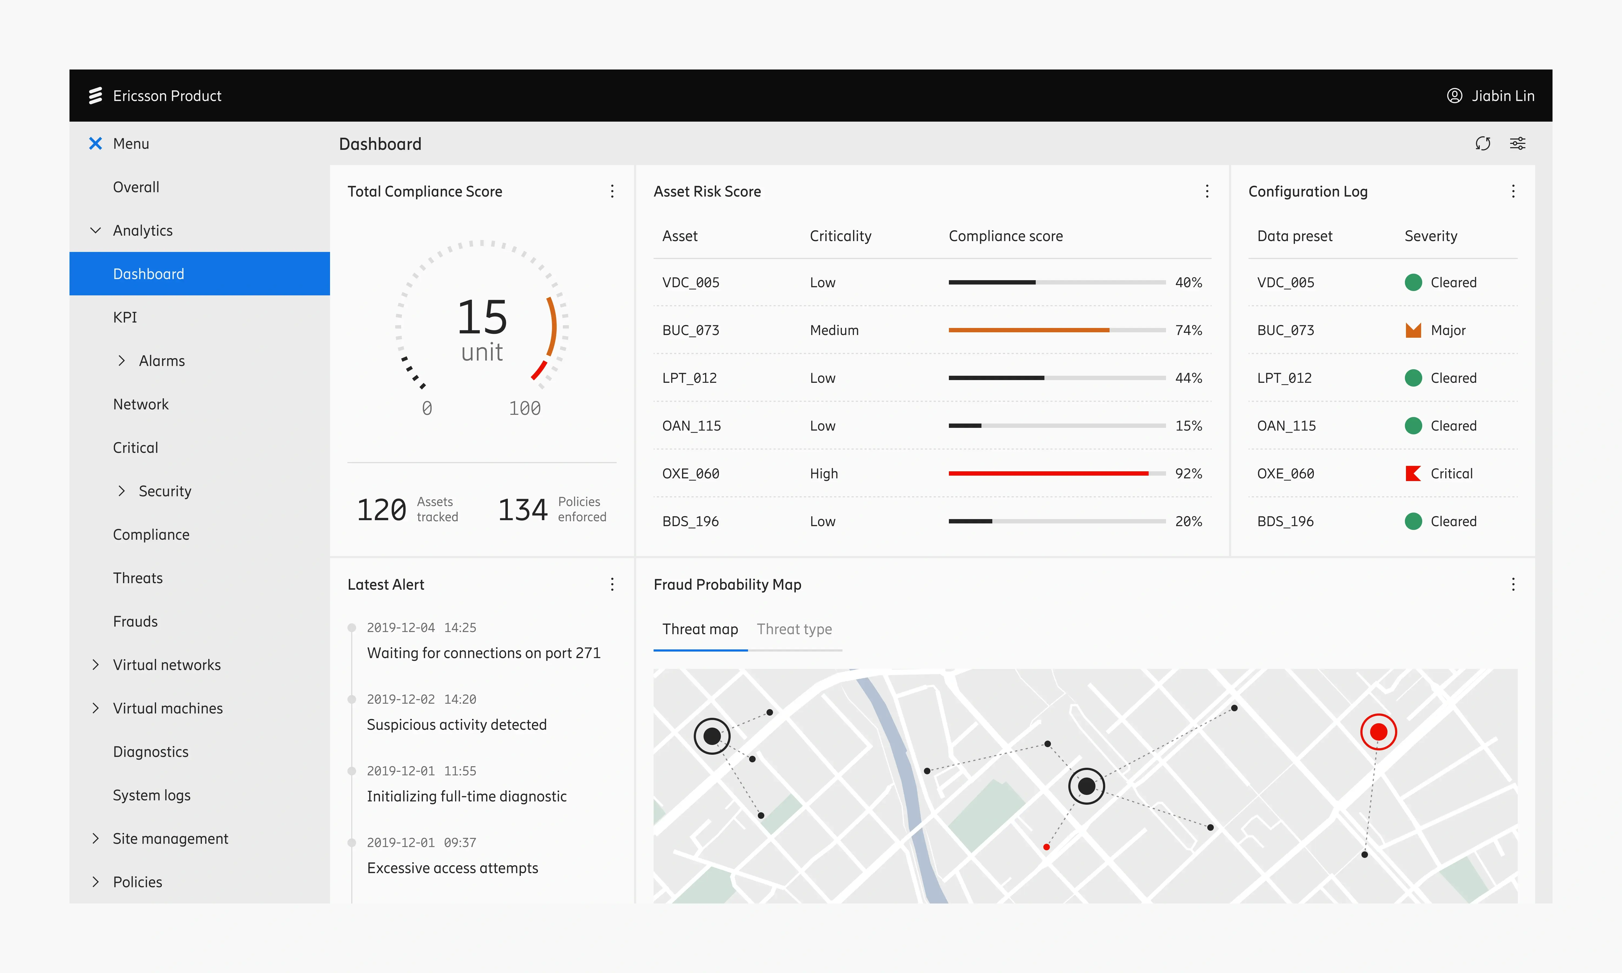Close the Menu sidebar with X
1622x973 pixels.
point(96,144)
